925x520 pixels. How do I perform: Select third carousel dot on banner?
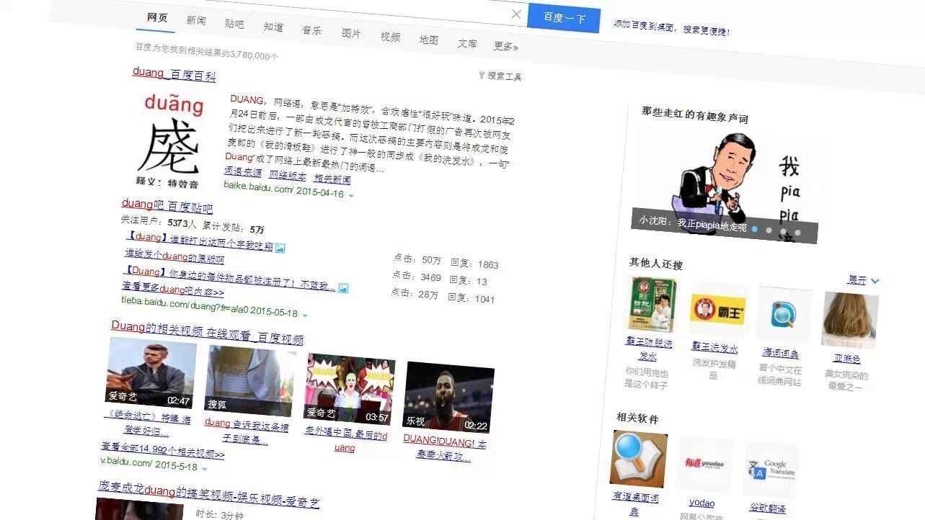coord(784,231)
